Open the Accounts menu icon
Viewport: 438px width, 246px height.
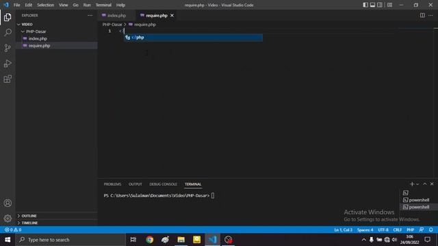pyautogui.click(x=8, y=203)
